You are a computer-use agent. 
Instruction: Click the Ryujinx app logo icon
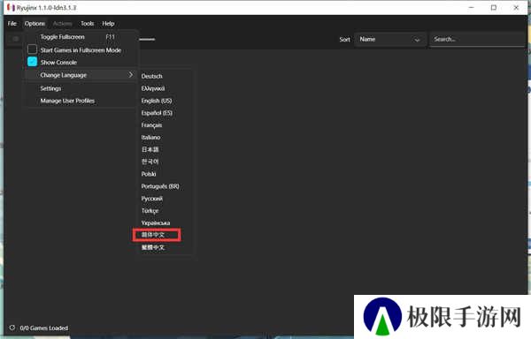point(11,7)
